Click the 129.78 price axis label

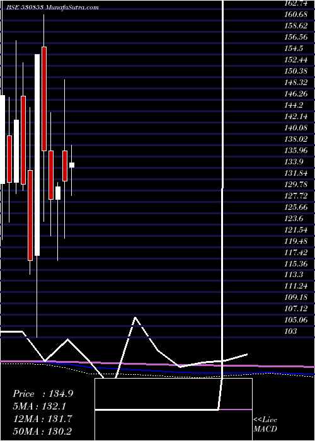click(296, 184)
